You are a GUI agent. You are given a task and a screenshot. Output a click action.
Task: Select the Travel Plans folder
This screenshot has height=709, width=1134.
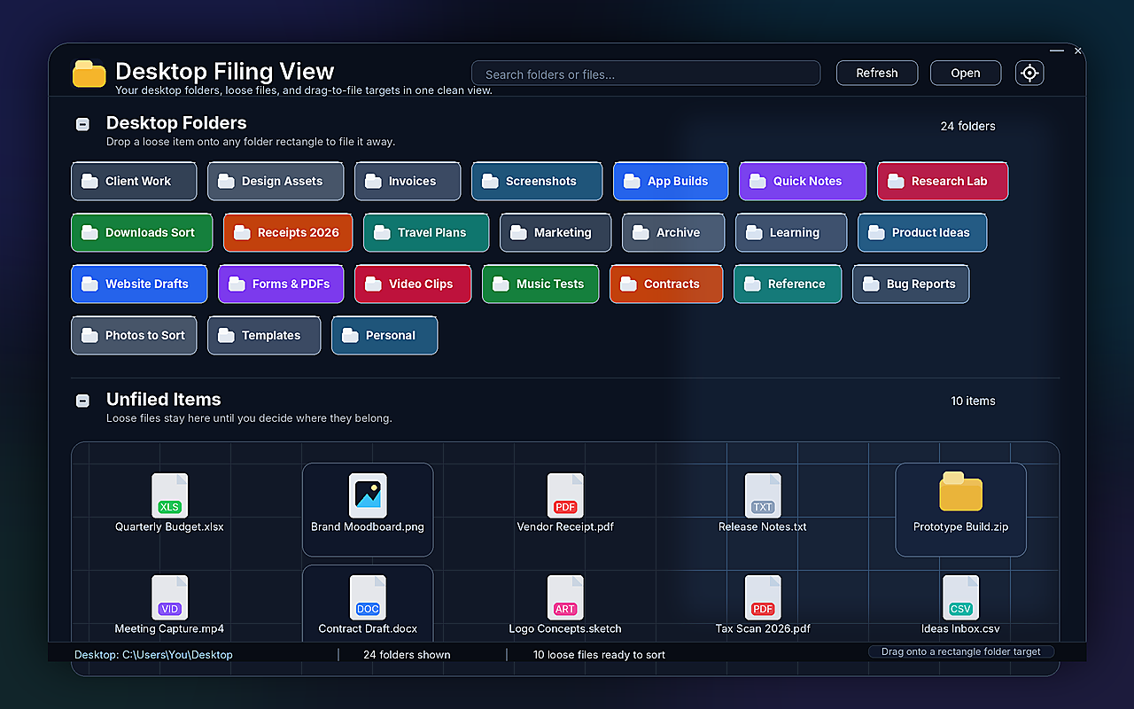point(426,232)
